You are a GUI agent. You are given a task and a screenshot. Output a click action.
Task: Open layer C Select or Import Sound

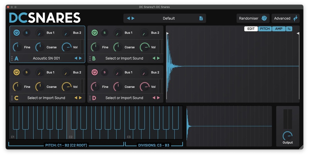point(46,98)
